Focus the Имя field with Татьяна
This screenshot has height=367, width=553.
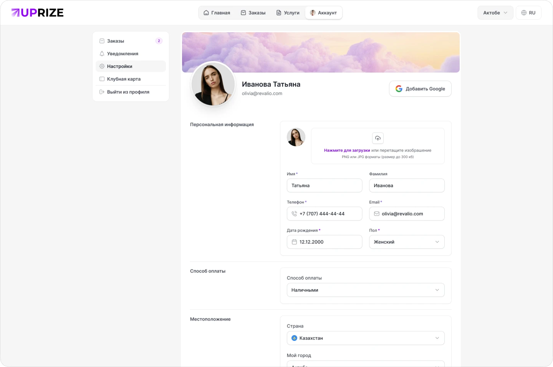point(325,185)
